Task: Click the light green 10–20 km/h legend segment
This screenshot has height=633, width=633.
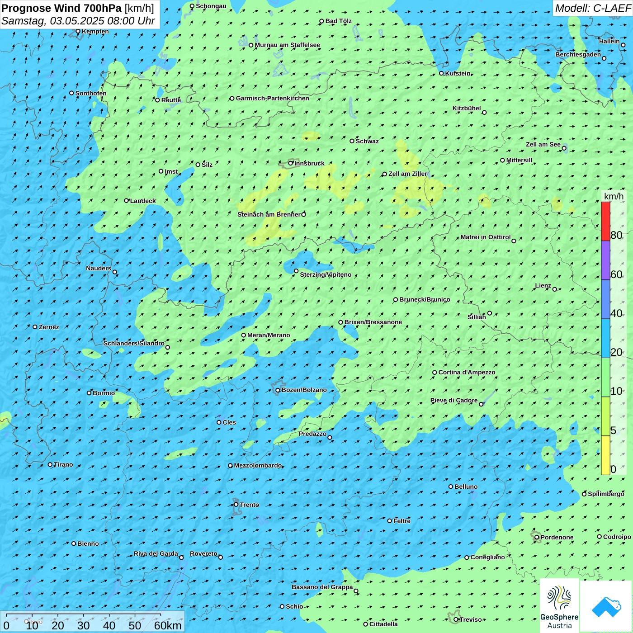Action: click(605, 378)
